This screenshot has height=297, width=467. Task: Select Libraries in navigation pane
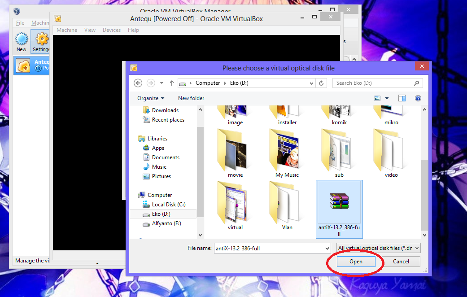pos(157,139)
